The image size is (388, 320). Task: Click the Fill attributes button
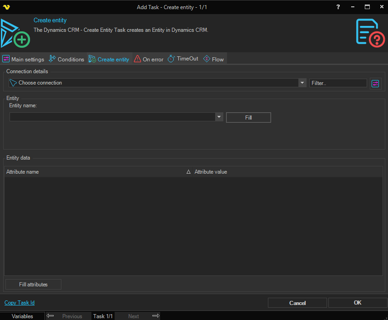pyautogui.click(x=33, y=285)
